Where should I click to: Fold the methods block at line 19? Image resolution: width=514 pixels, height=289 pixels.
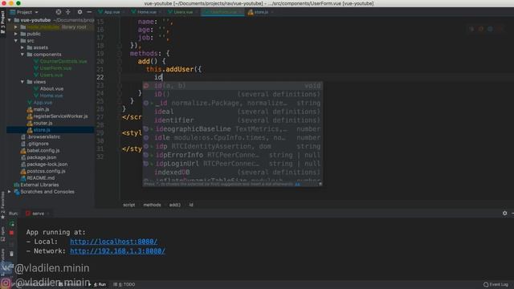coord(120,54)
